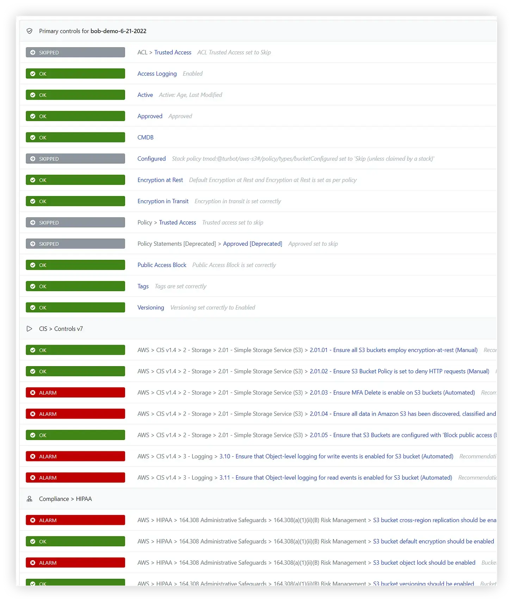Click OK badge for CIS 2.01.02
513x602 pixels.
pyautogui.click(x=75, y=371)
